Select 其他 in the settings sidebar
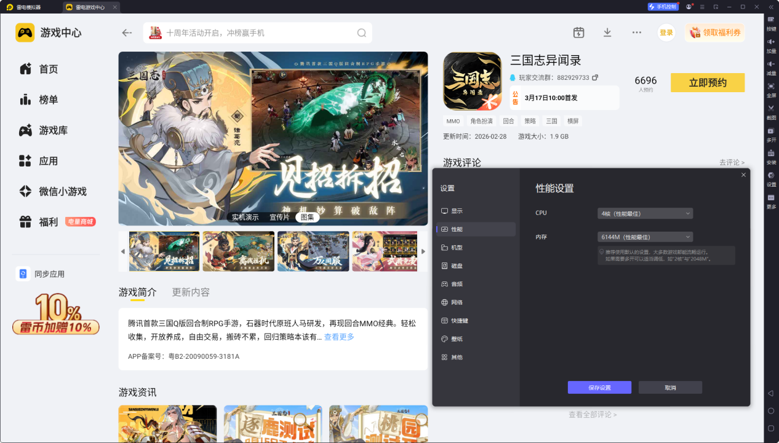Image resolution: width=779 pixels, height=443 pixels. click(x=476, y=357)
